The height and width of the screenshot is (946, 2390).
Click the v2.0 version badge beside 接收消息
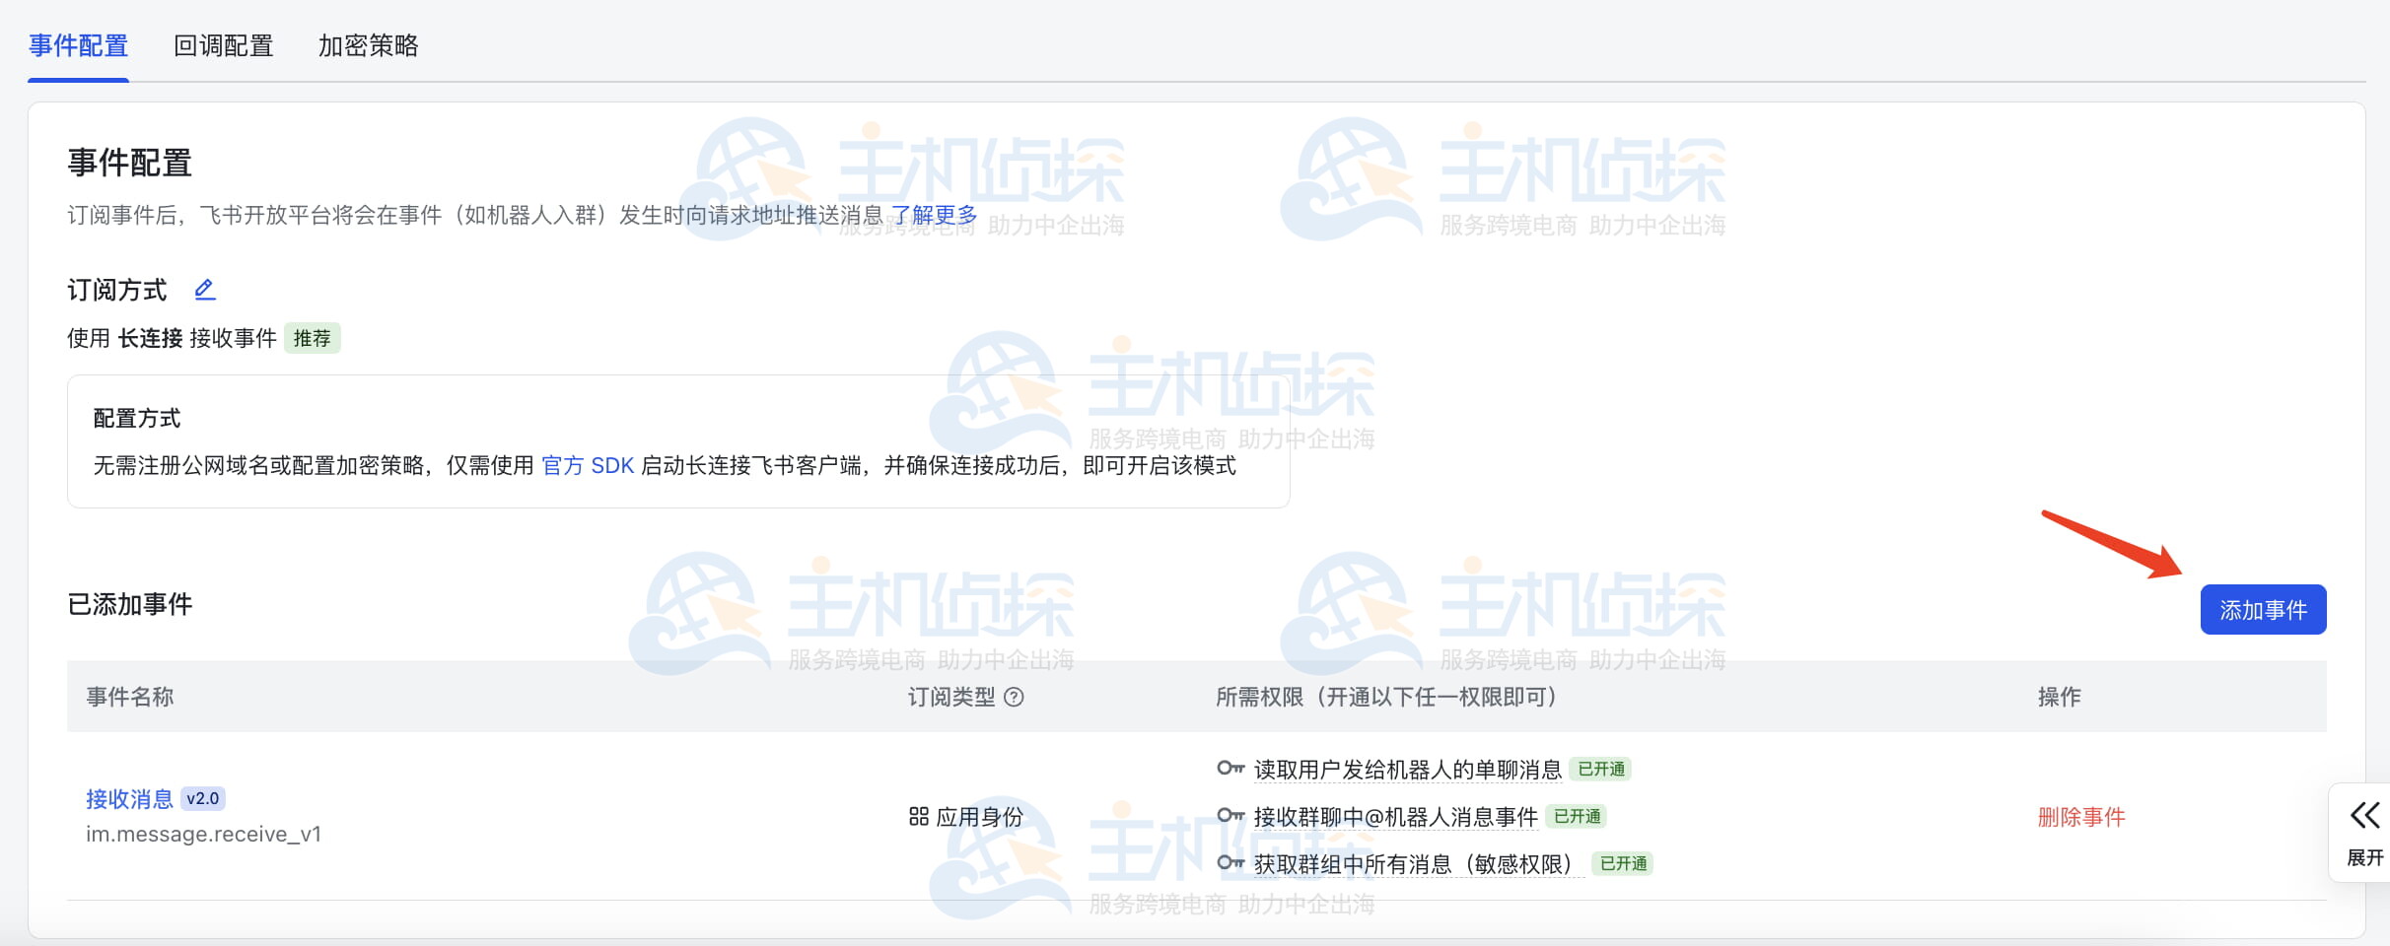click(x=204, y=799)
